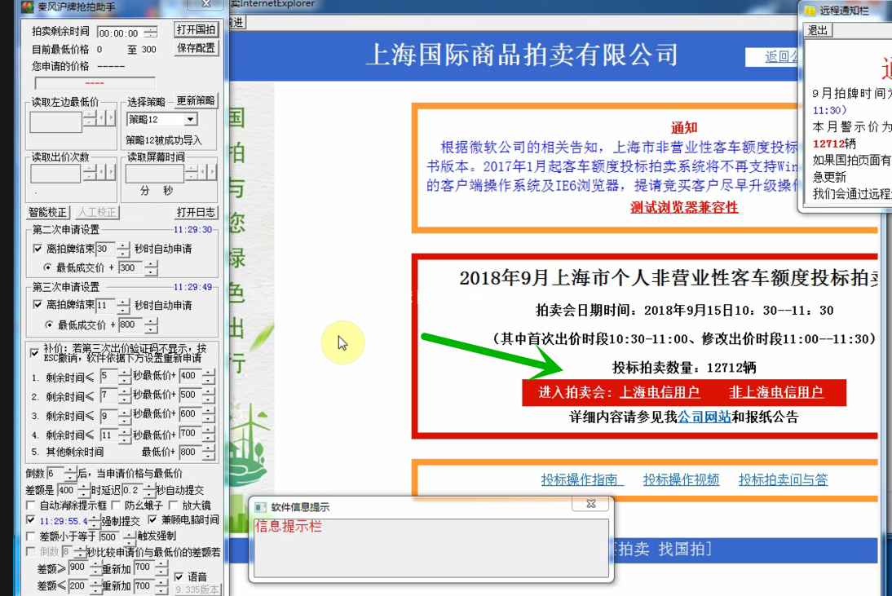
Task: Click right arrow in 读取左边最低价 group
Action: pyautogui.click(x=111, y=119)
